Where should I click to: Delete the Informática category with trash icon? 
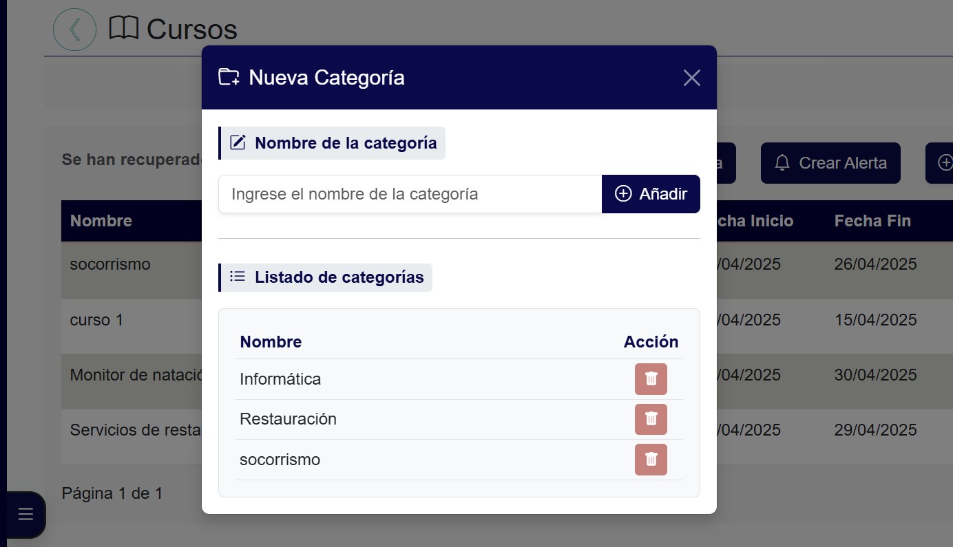(x=651, y=379)
